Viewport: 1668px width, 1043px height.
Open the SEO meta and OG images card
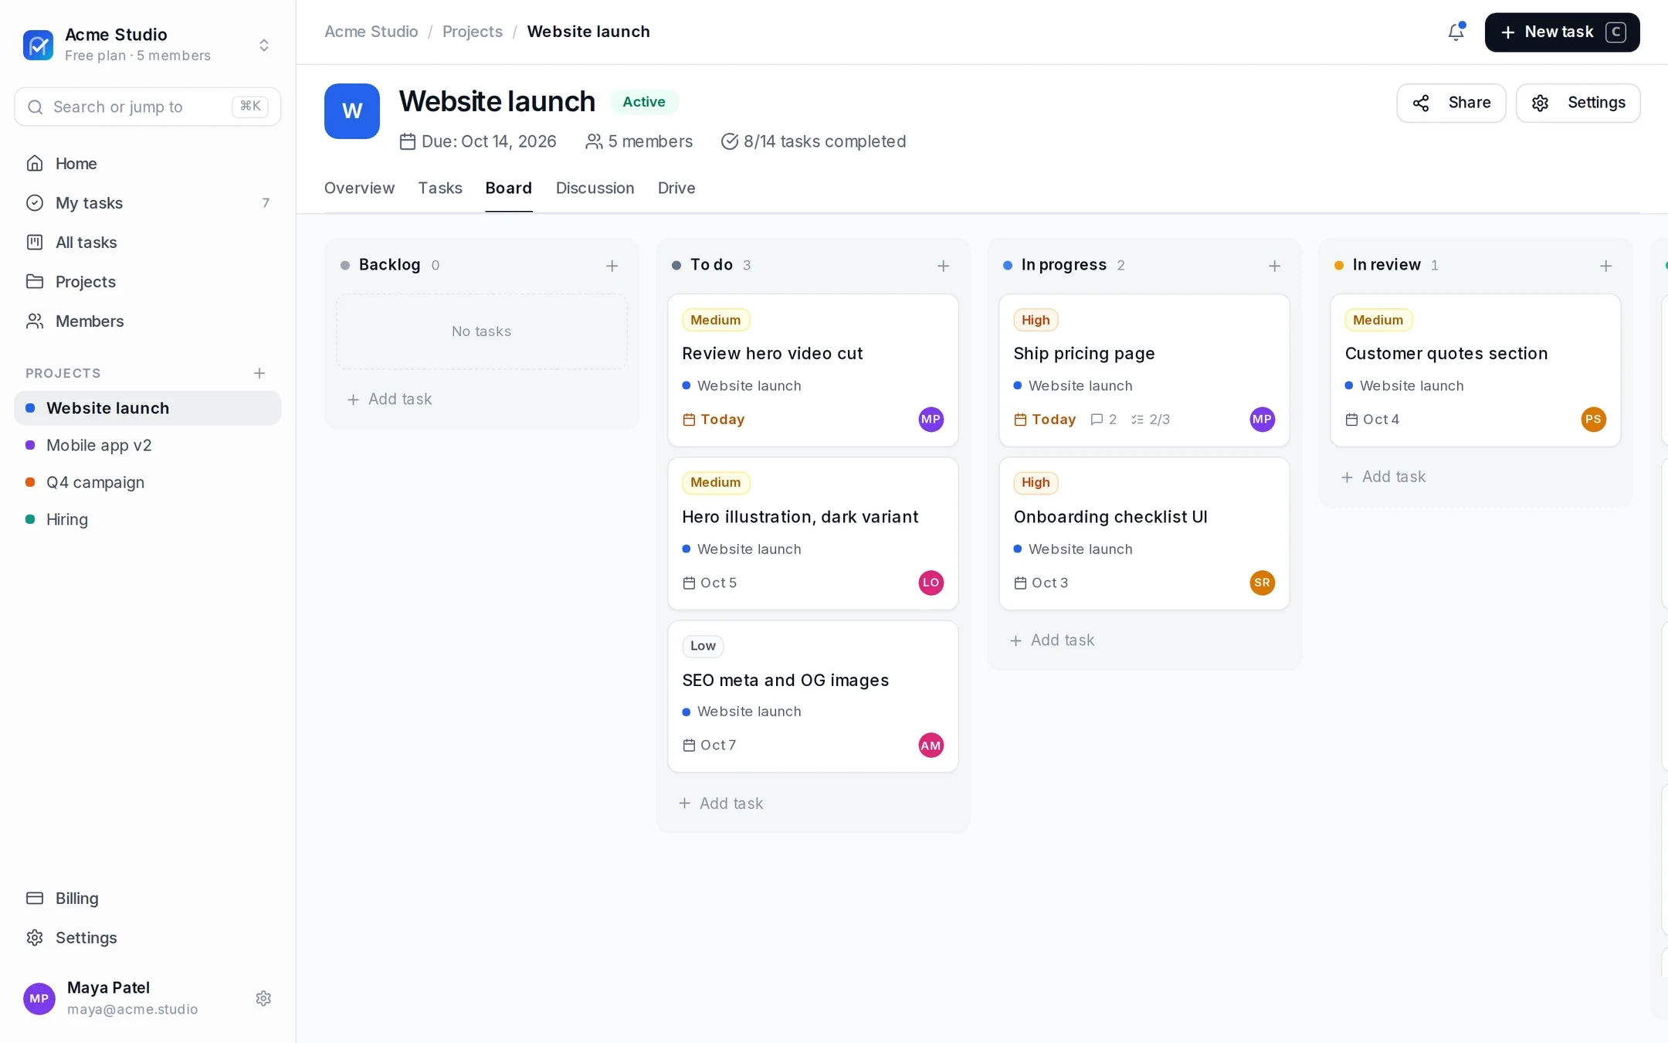(x=812, y=696)
